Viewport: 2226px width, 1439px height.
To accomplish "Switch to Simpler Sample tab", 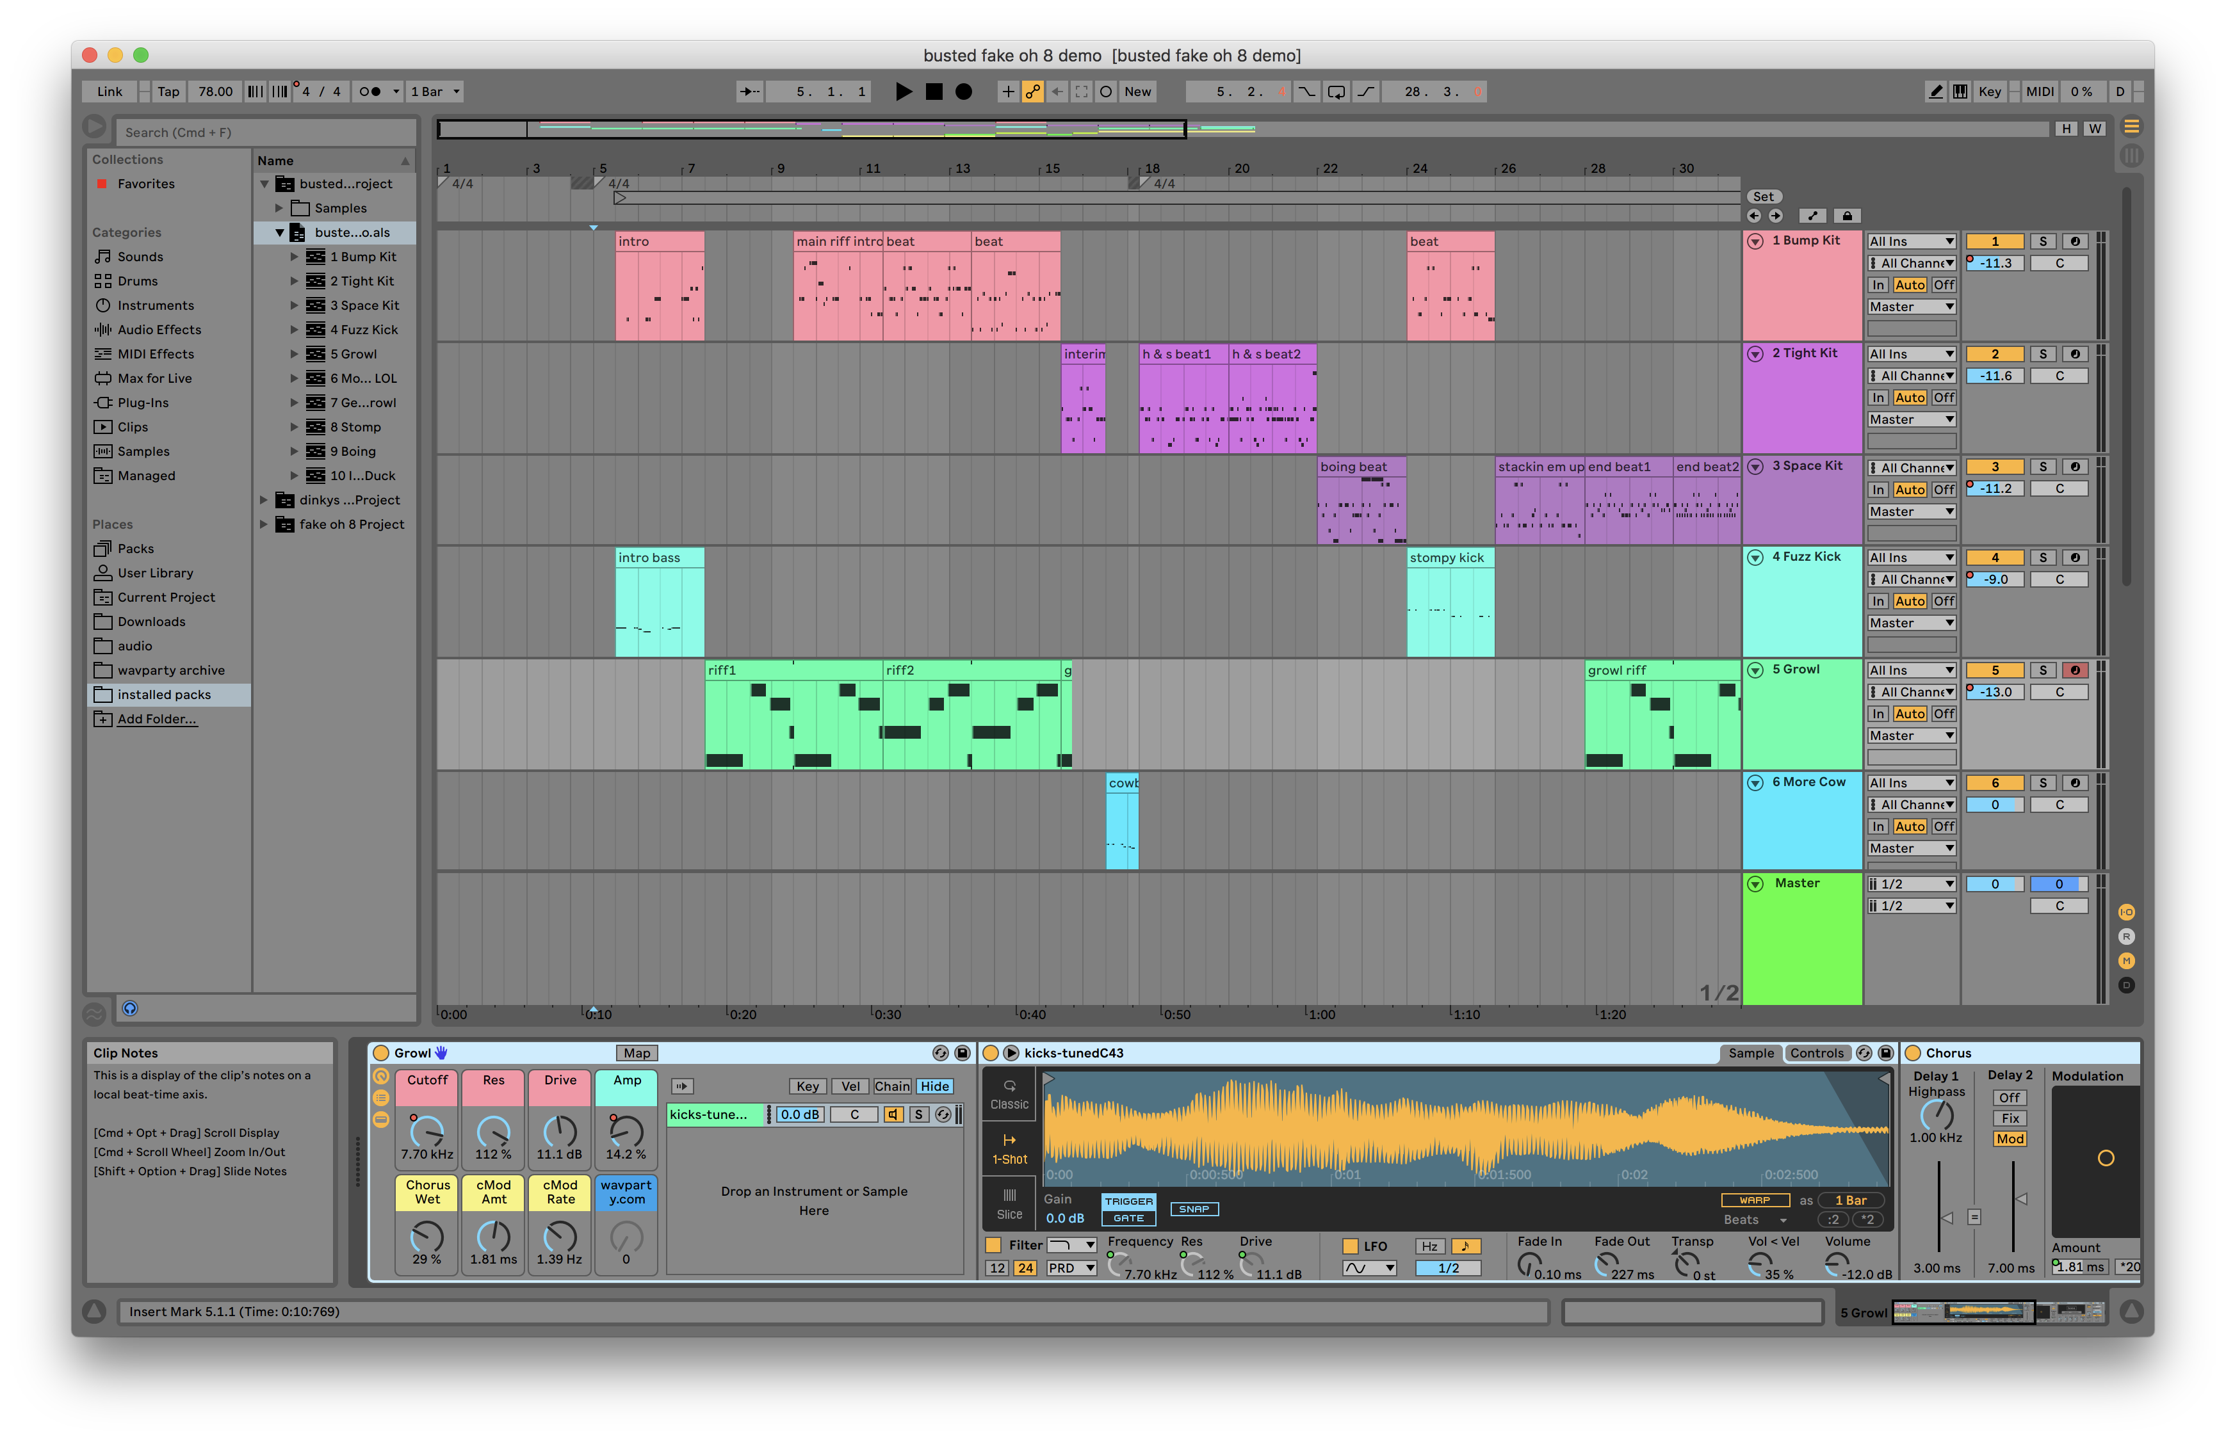I will pos(1750,1053).
